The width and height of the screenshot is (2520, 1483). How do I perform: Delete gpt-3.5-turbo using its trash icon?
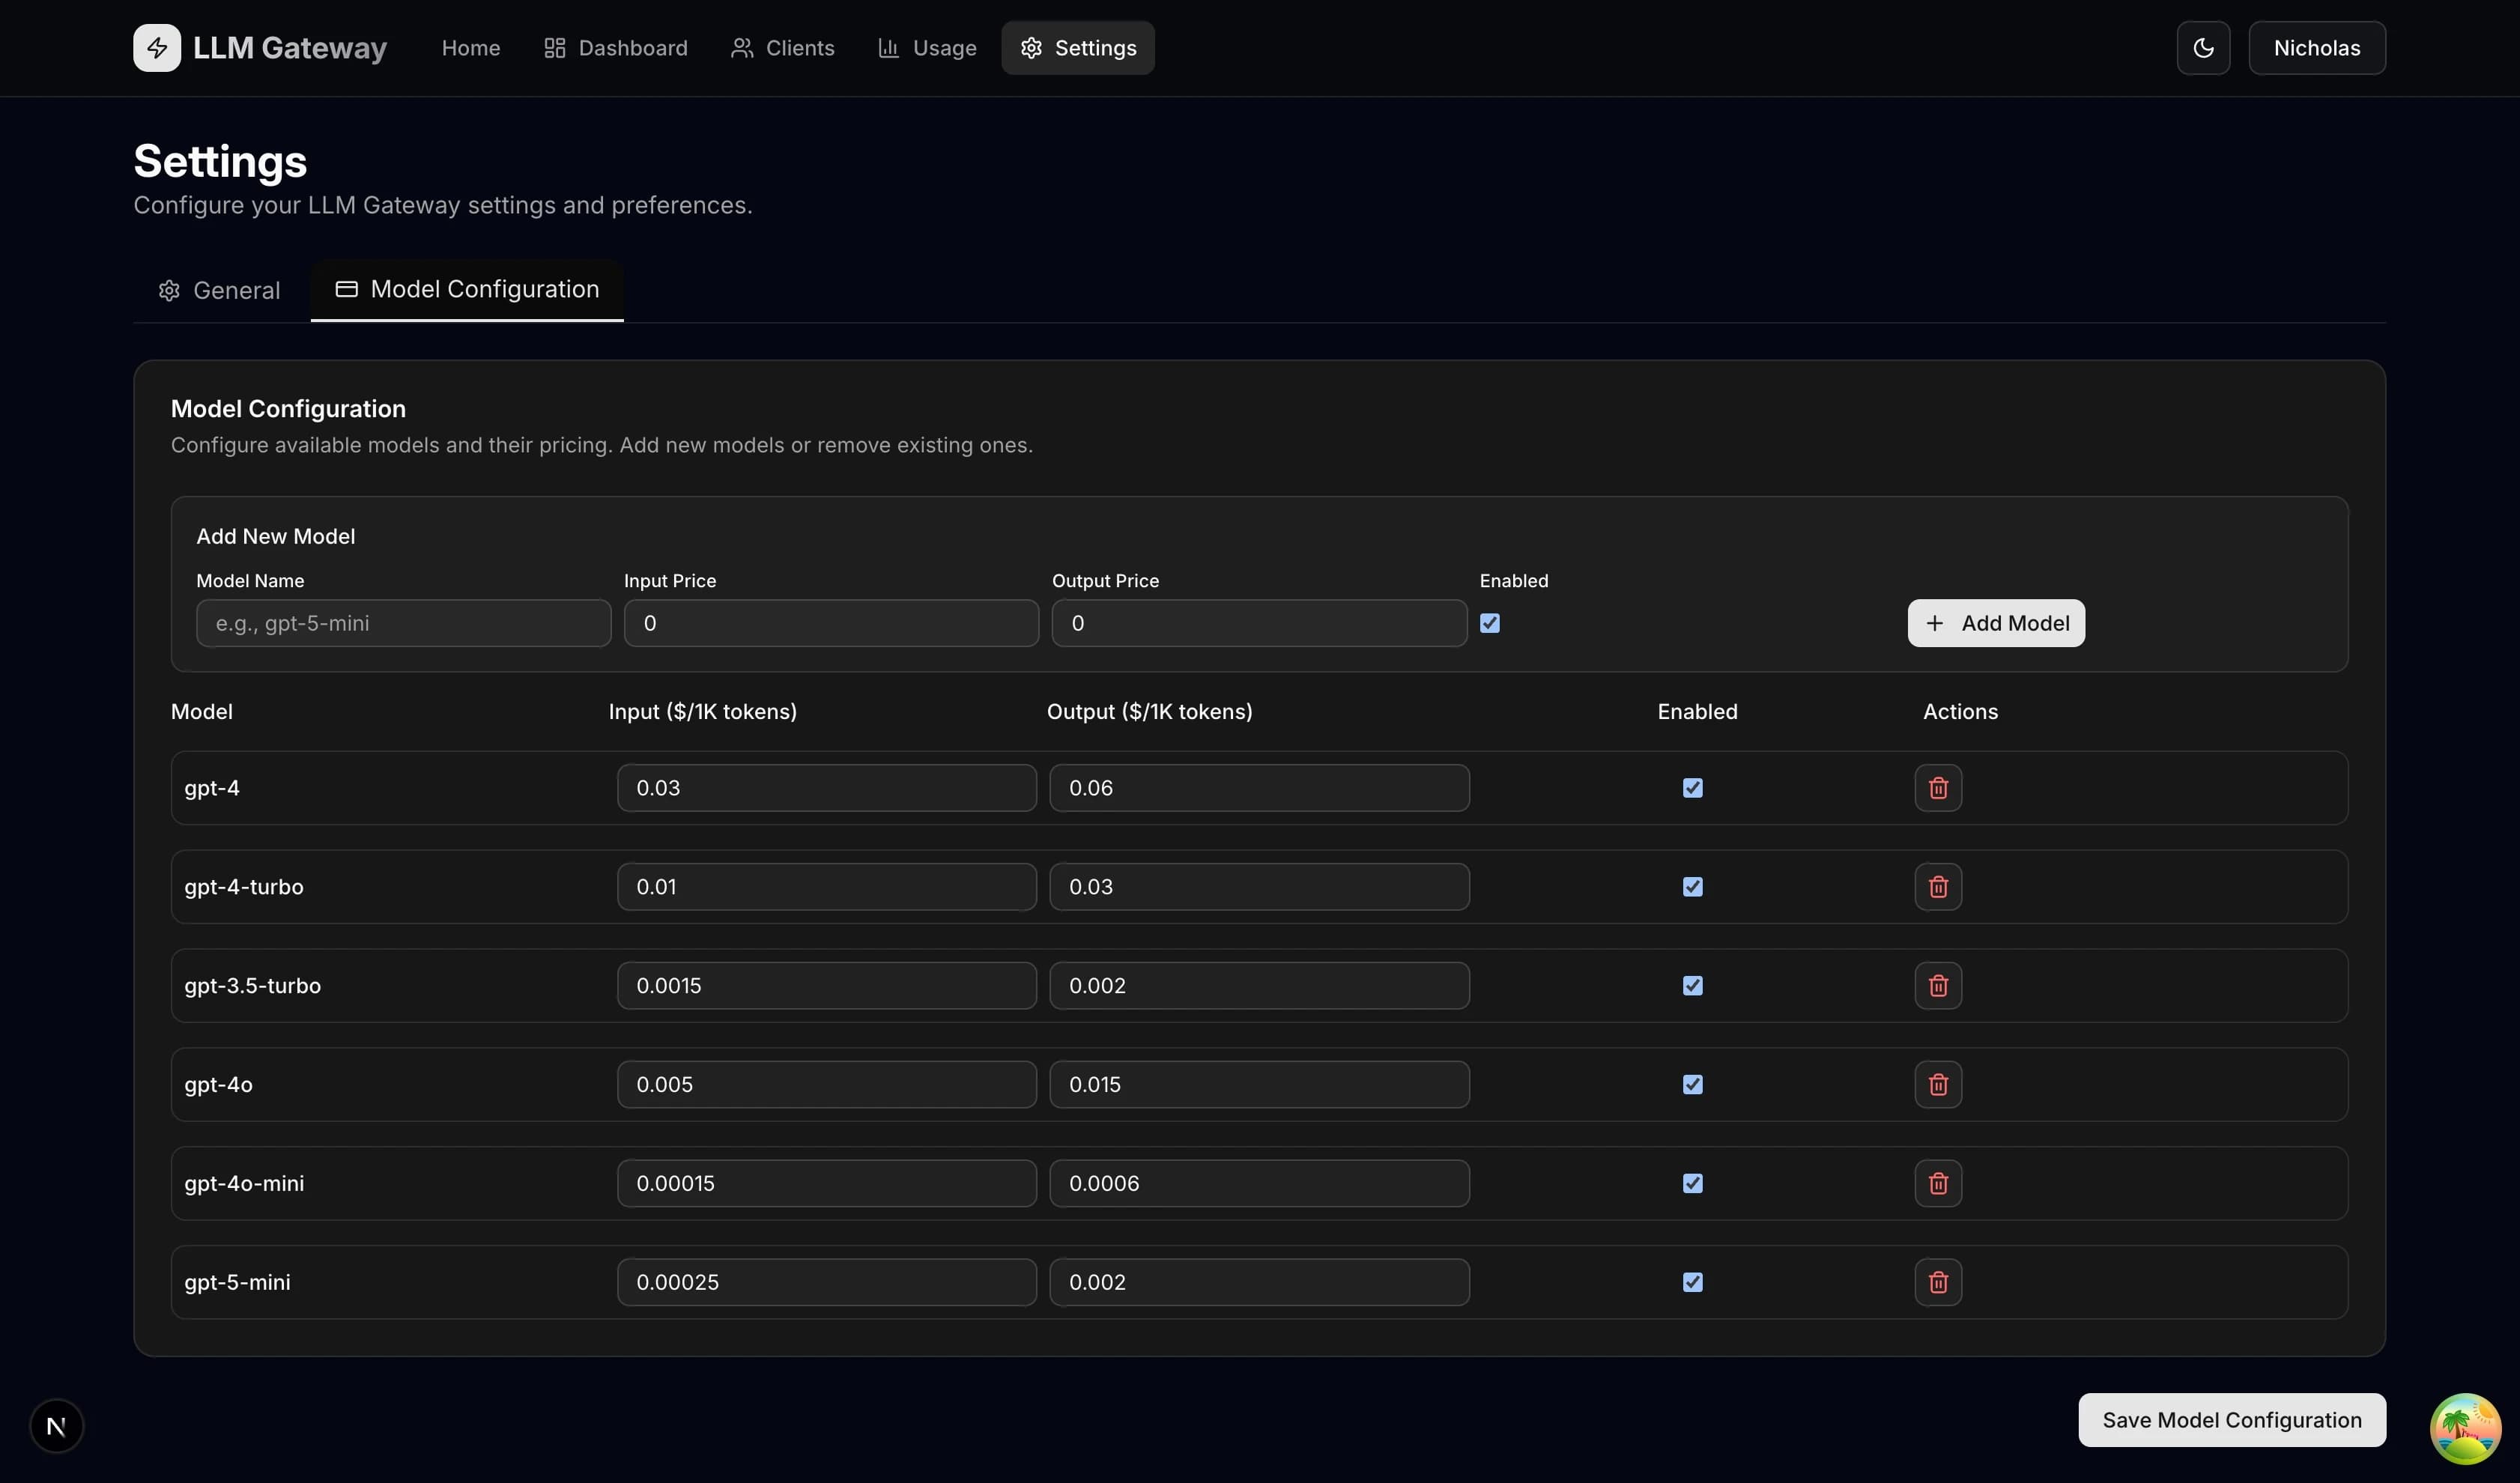(1937, 985)
